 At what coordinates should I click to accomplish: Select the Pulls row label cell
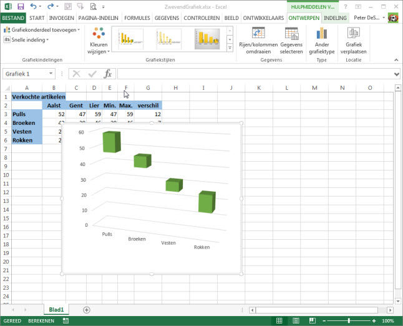pos(27,114)
